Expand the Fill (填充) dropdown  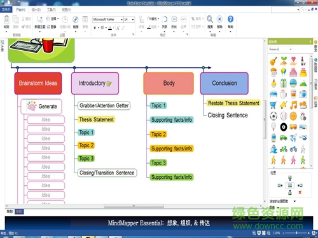pos(158,19)
